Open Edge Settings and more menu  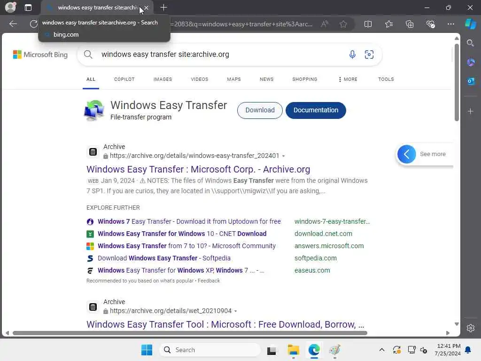point(450,24)
